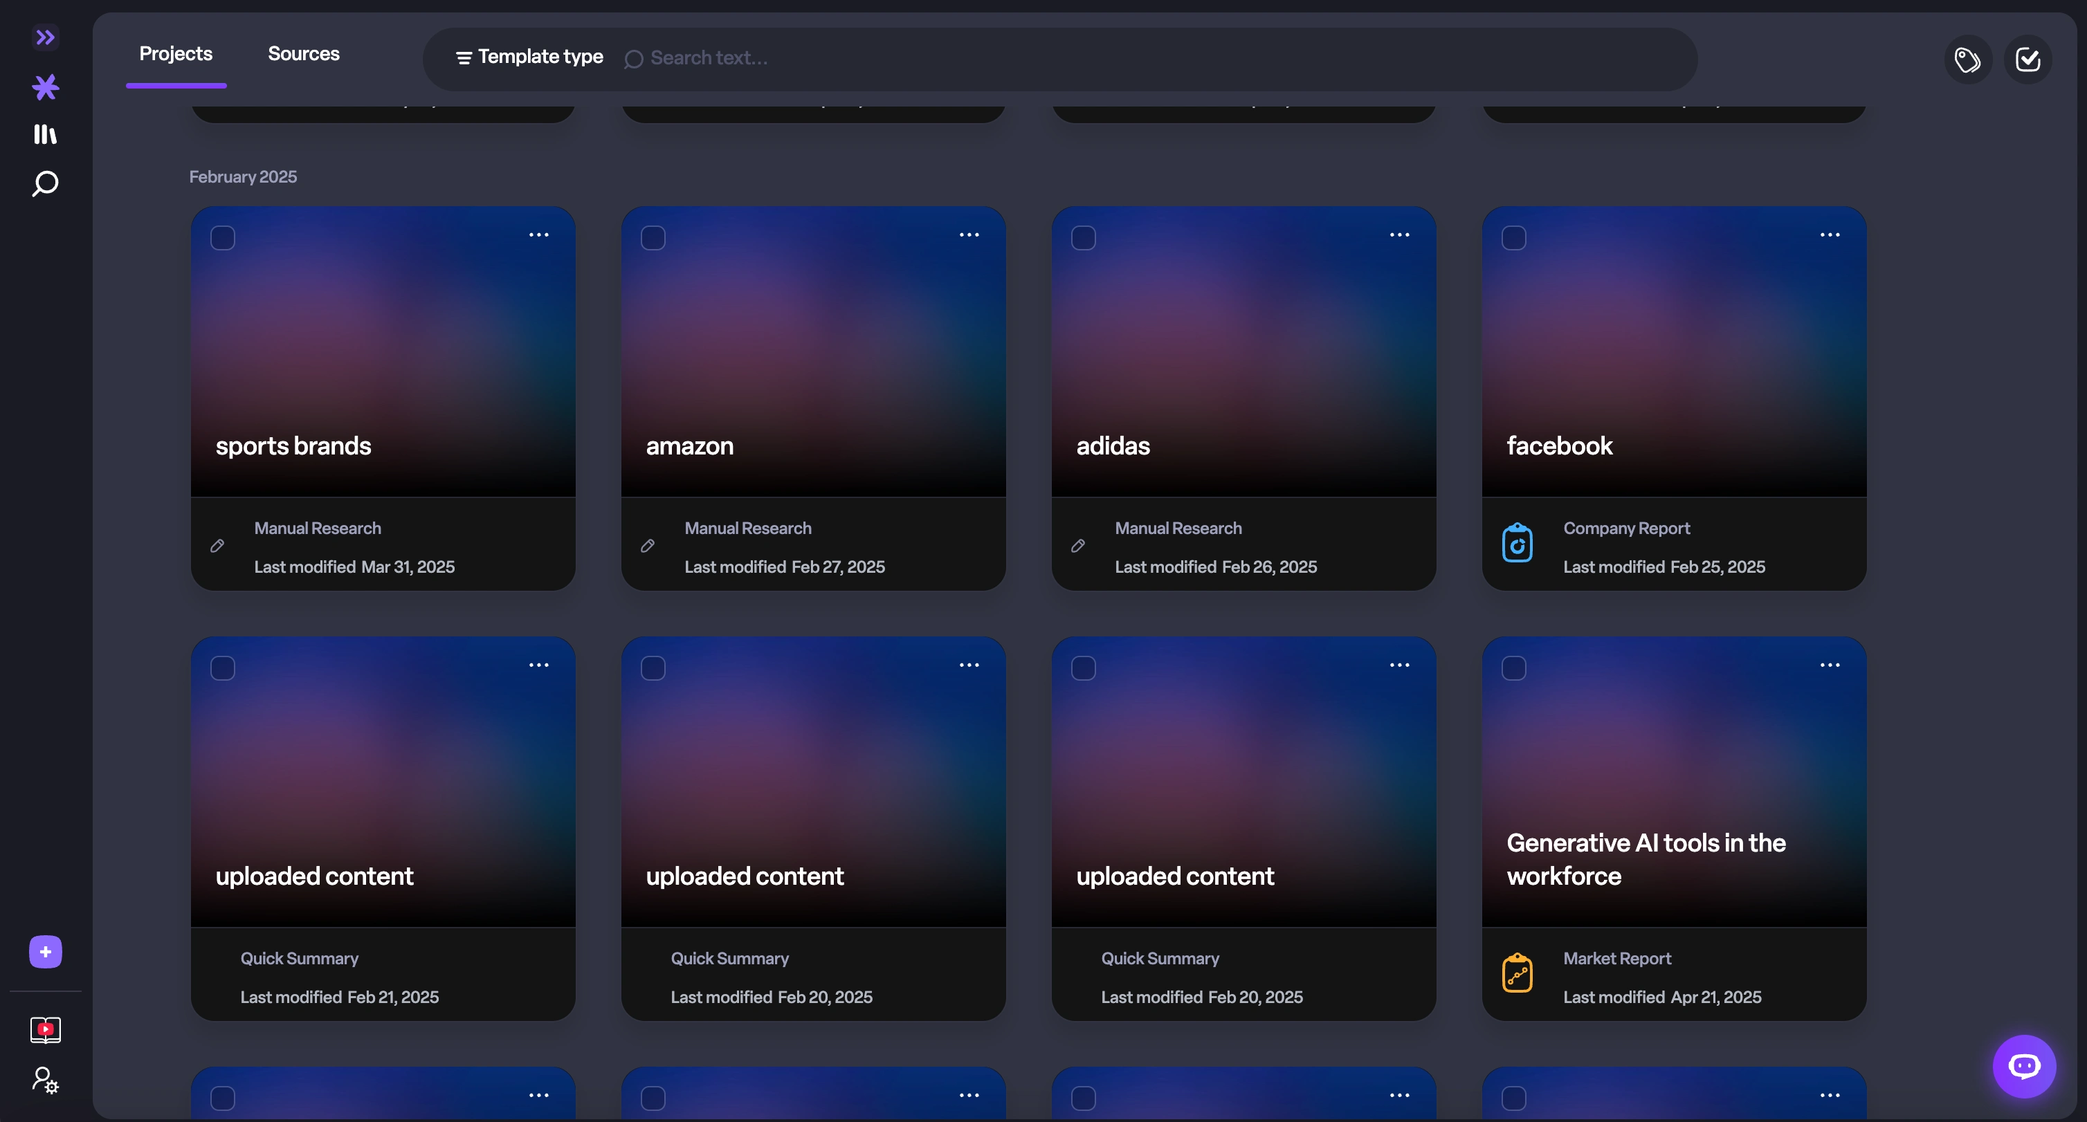
Task: Open the chat support bubble
Action: pyautogui.click(x=2024, y=1066)
